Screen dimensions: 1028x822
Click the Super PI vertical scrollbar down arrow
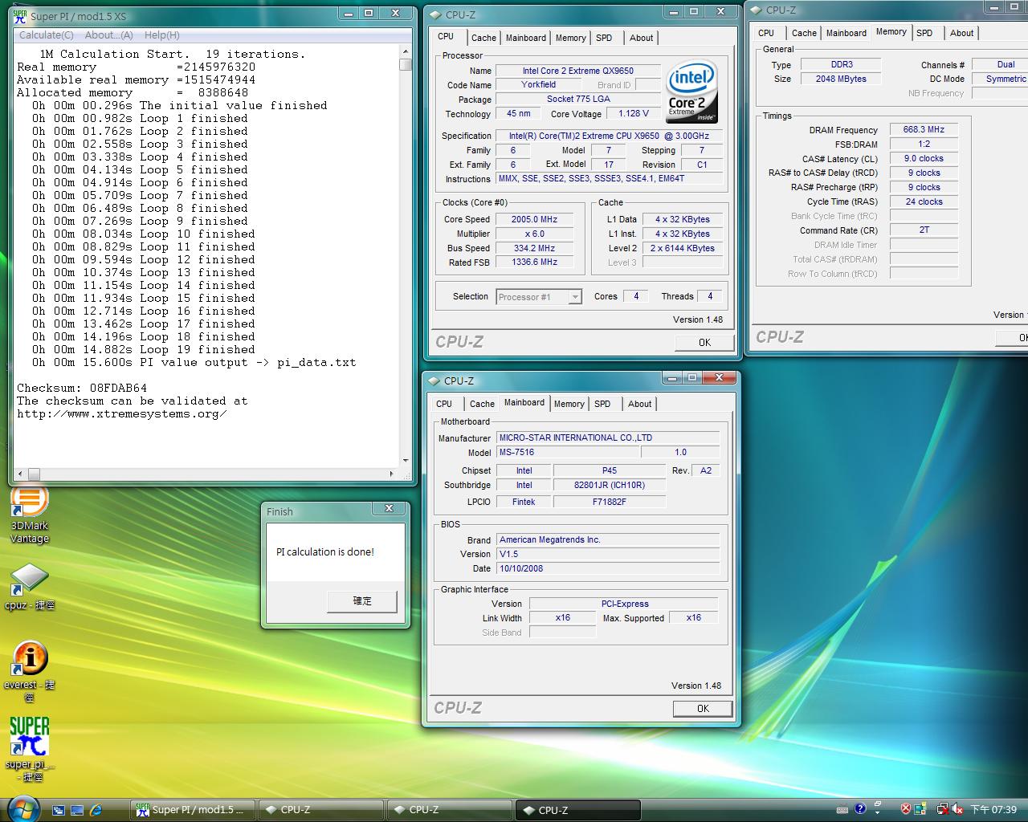(406, 461)
